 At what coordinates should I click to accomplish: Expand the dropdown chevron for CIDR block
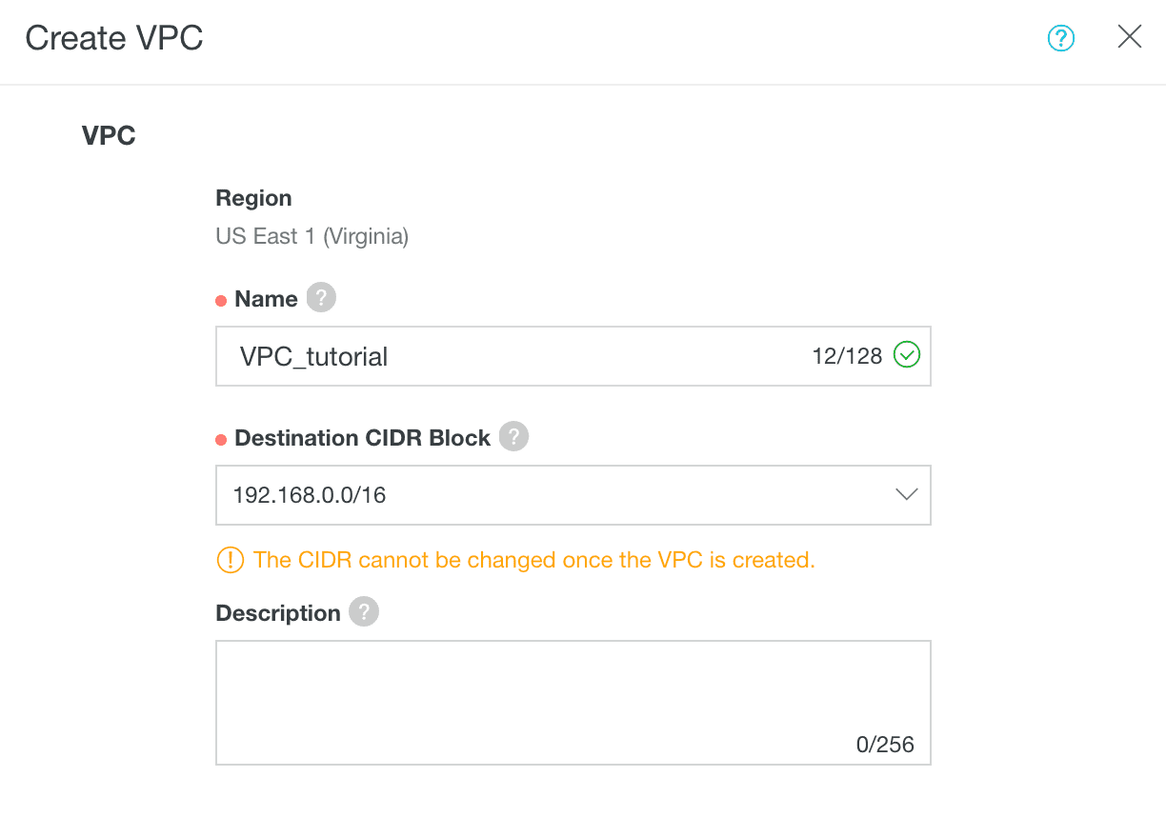click(906, 494)
